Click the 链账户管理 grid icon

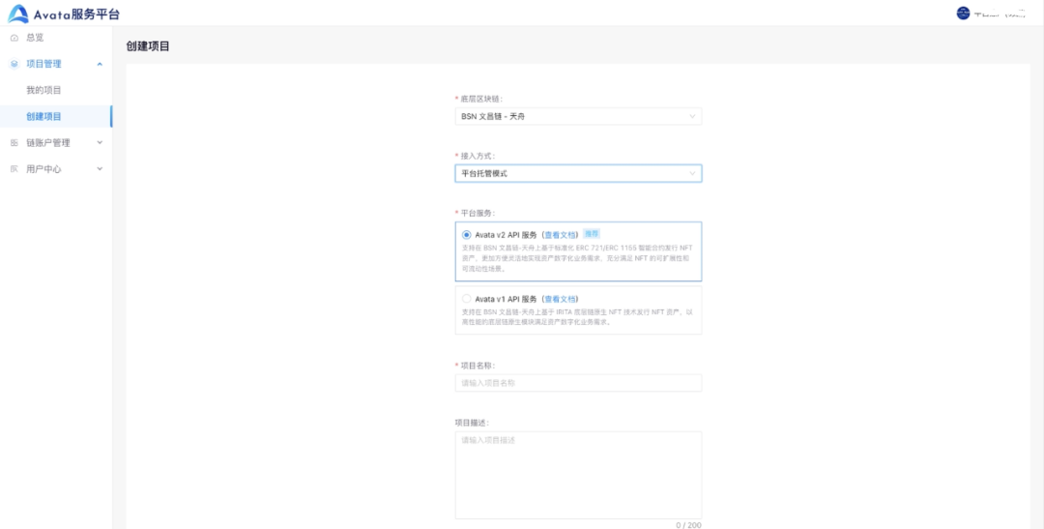coord(14,142)
